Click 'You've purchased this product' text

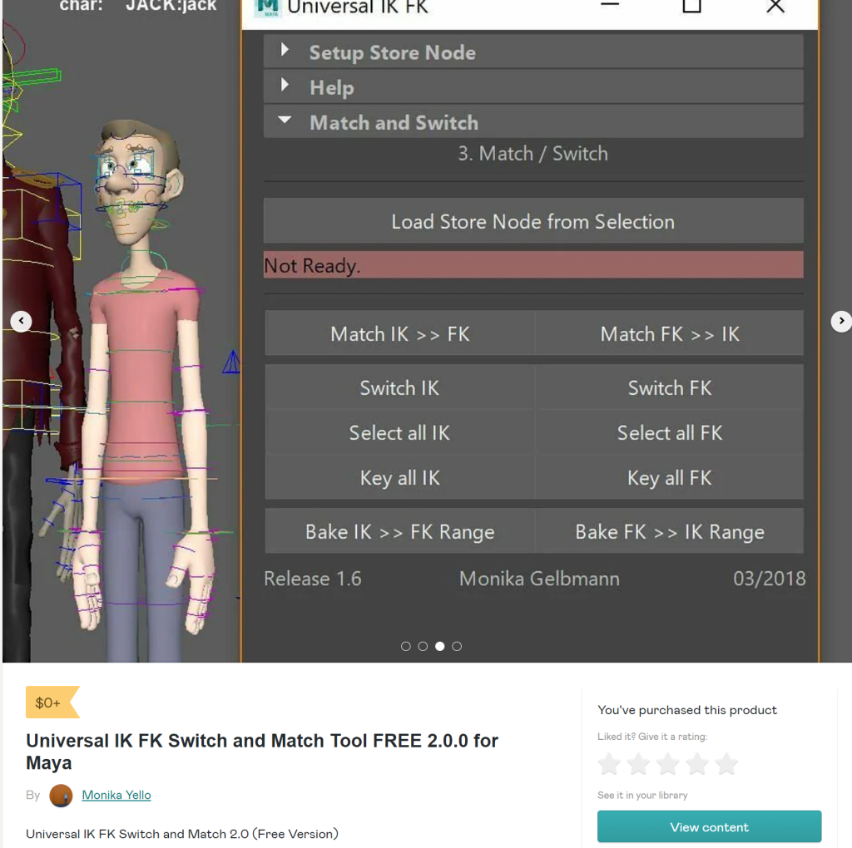point(686,710)
